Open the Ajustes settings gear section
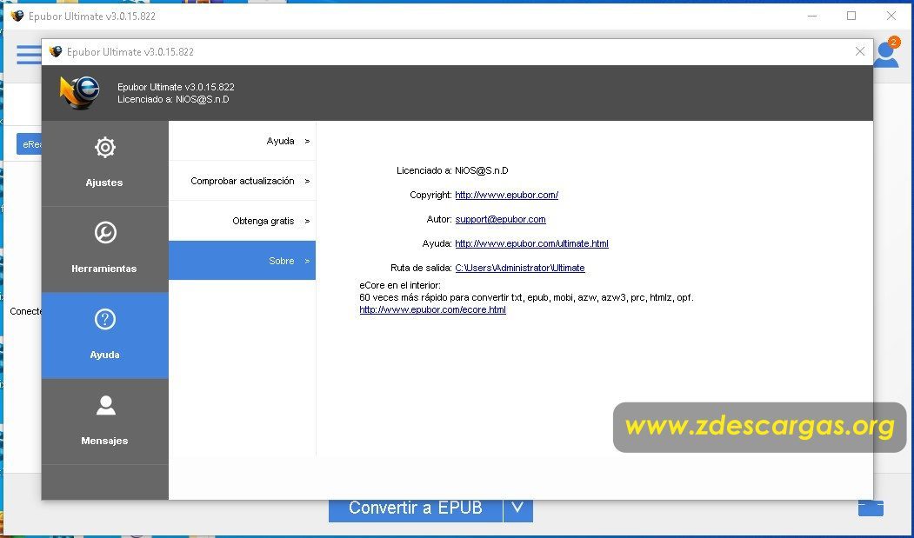 [105, 163]
